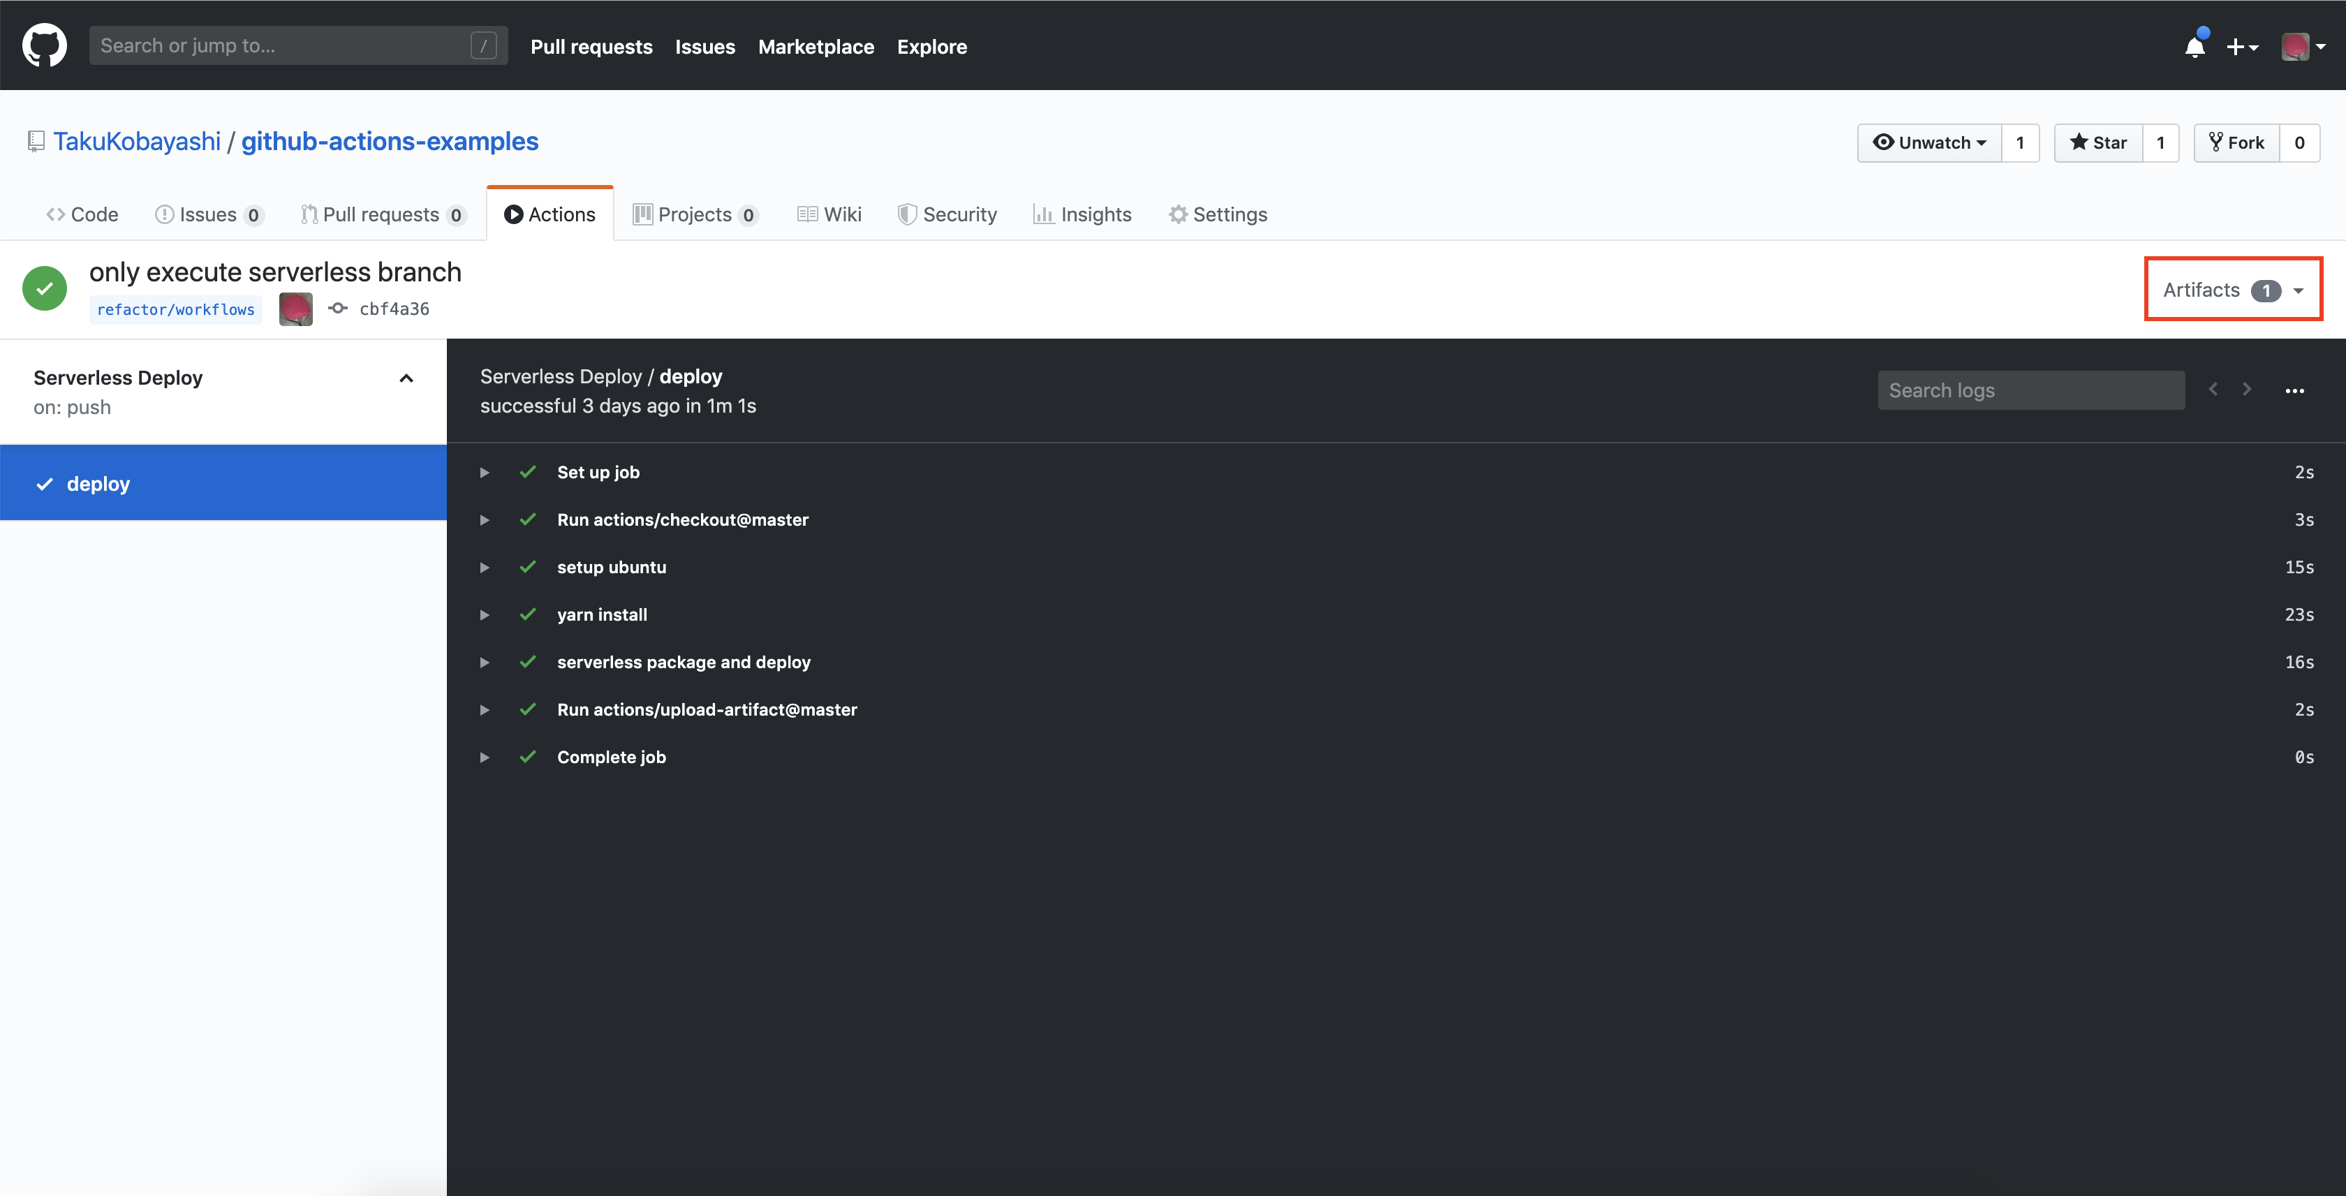This screenshot has width=2346, height=1196.
Task: Click the previous job navigation arrow
Action: coord(2213,390)
